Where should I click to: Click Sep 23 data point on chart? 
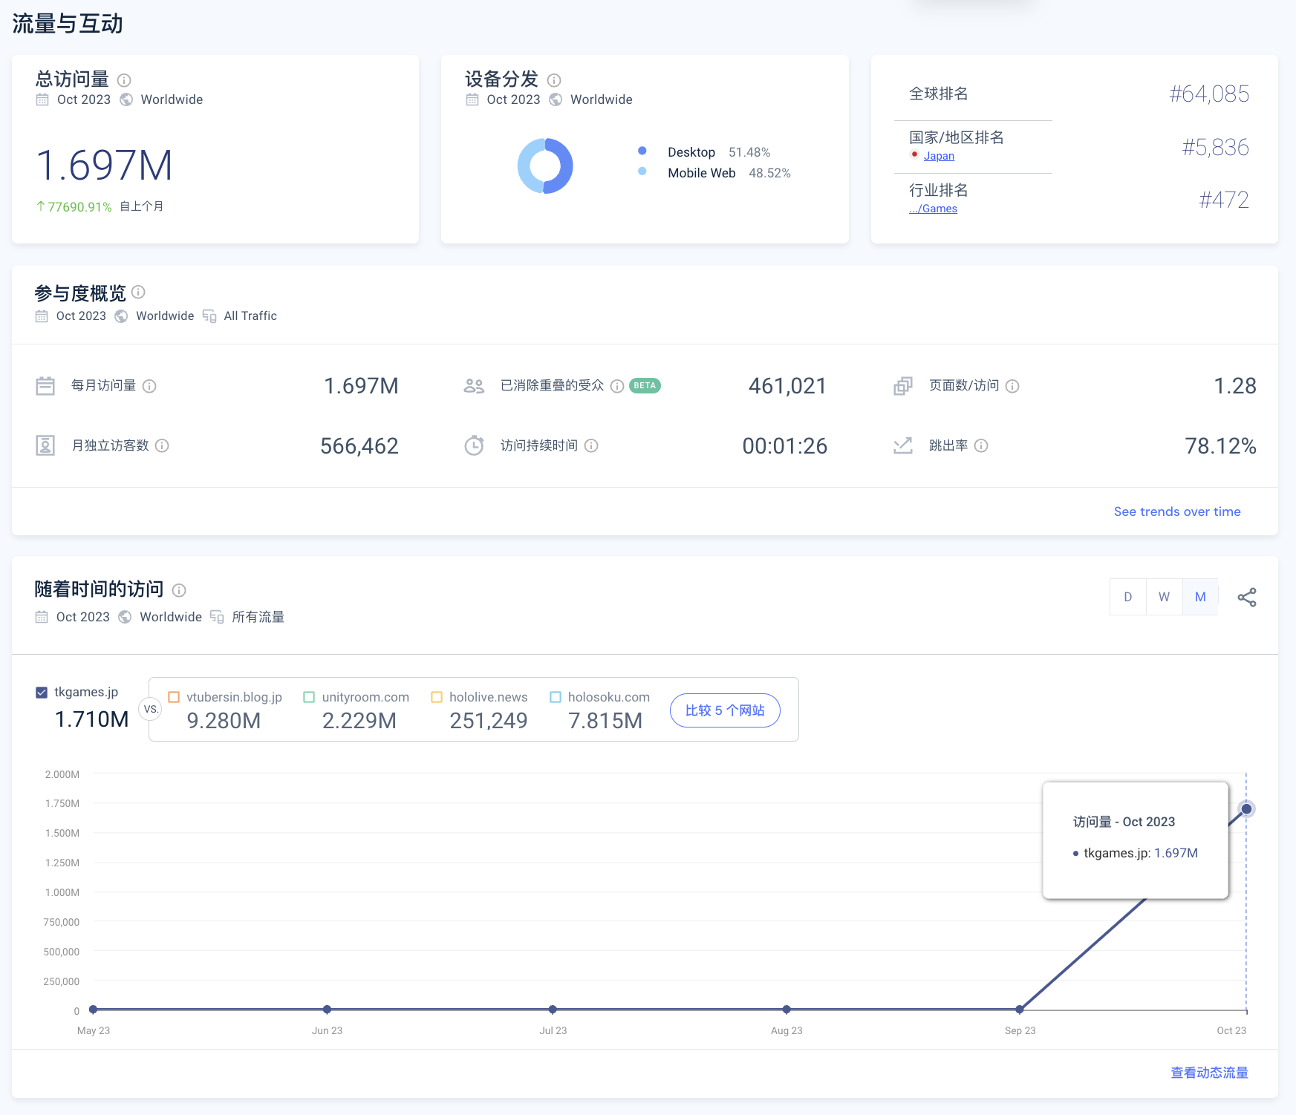1020,1010
